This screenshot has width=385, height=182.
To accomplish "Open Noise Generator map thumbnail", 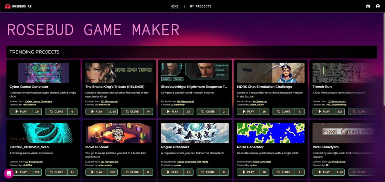I will pos(271,133).
